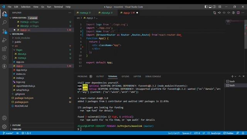Switch to the Debug Console tab

(153, 76)
